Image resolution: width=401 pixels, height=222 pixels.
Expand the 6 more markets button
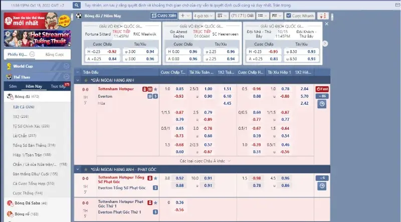coord(322,178)
